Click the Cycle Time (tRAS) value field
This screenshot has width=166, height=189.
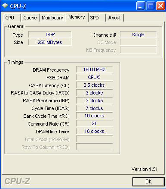pyautogui.click(x=94, y=108)
